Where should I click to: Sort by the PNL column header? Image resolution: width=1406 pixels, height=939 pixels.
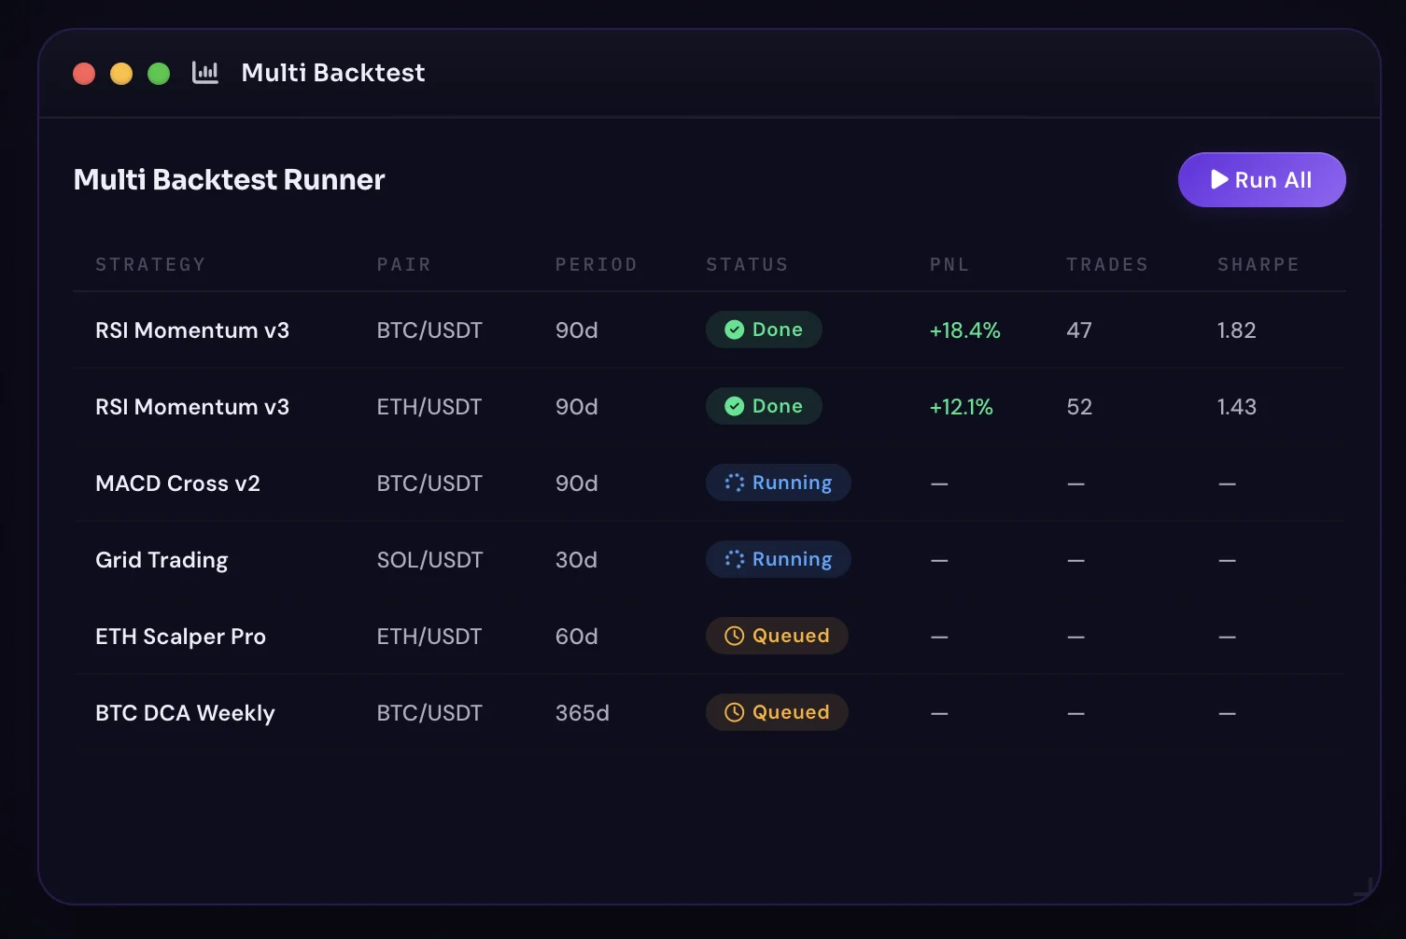(949, 264)
